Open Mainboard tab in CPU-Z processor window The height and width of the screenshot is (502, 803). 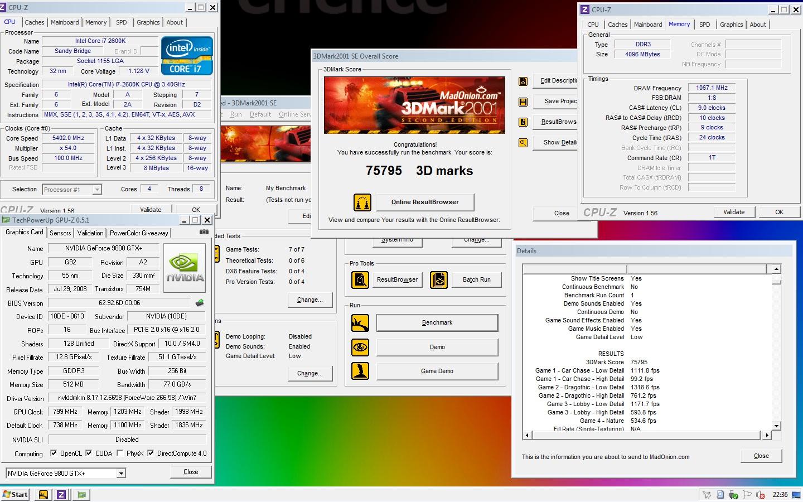coord(65,22)
